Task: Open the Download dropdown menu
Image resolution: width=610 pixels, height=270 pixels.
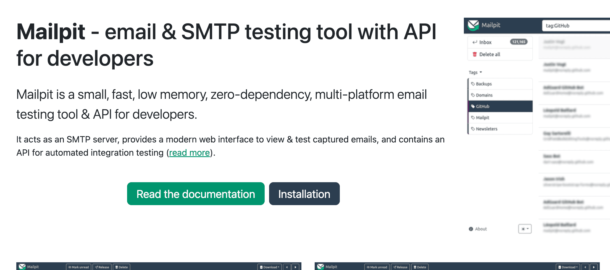Action: (279, 267)
